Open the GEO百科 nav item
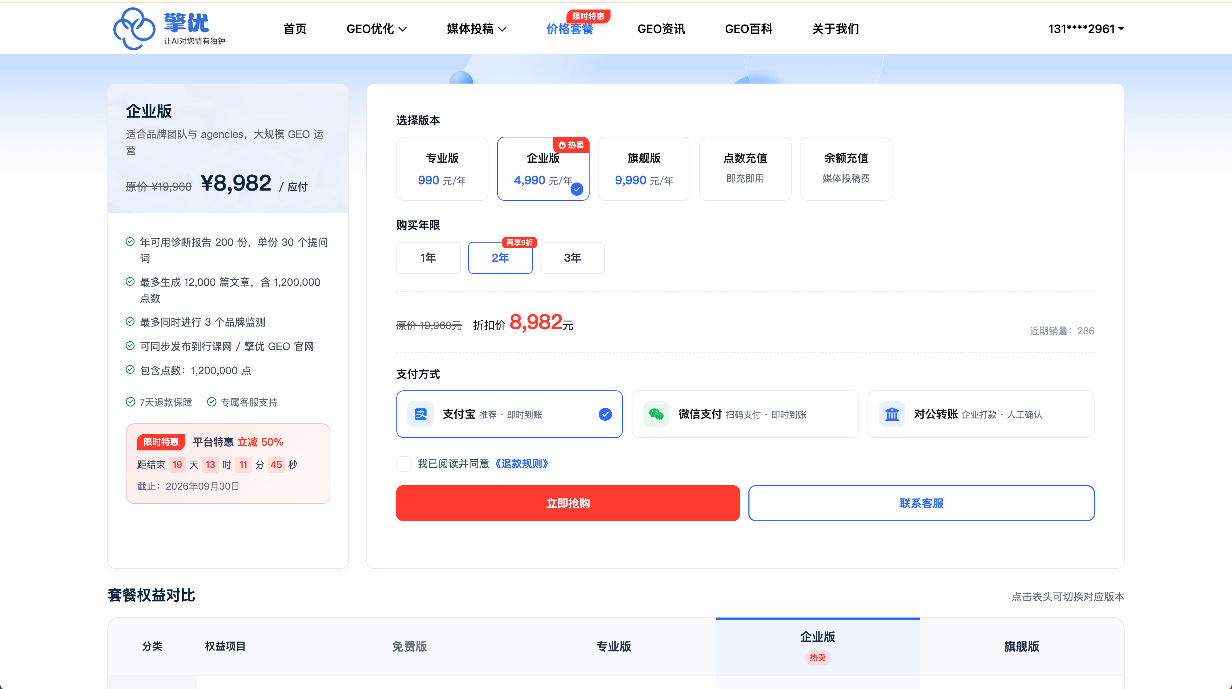 748,29
